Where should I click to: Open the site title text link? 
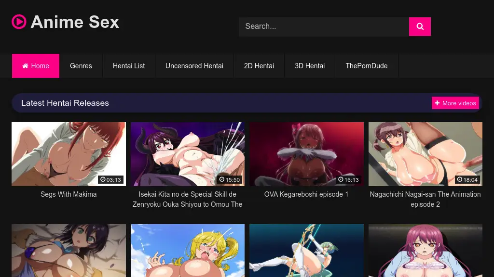click(75, 22)
